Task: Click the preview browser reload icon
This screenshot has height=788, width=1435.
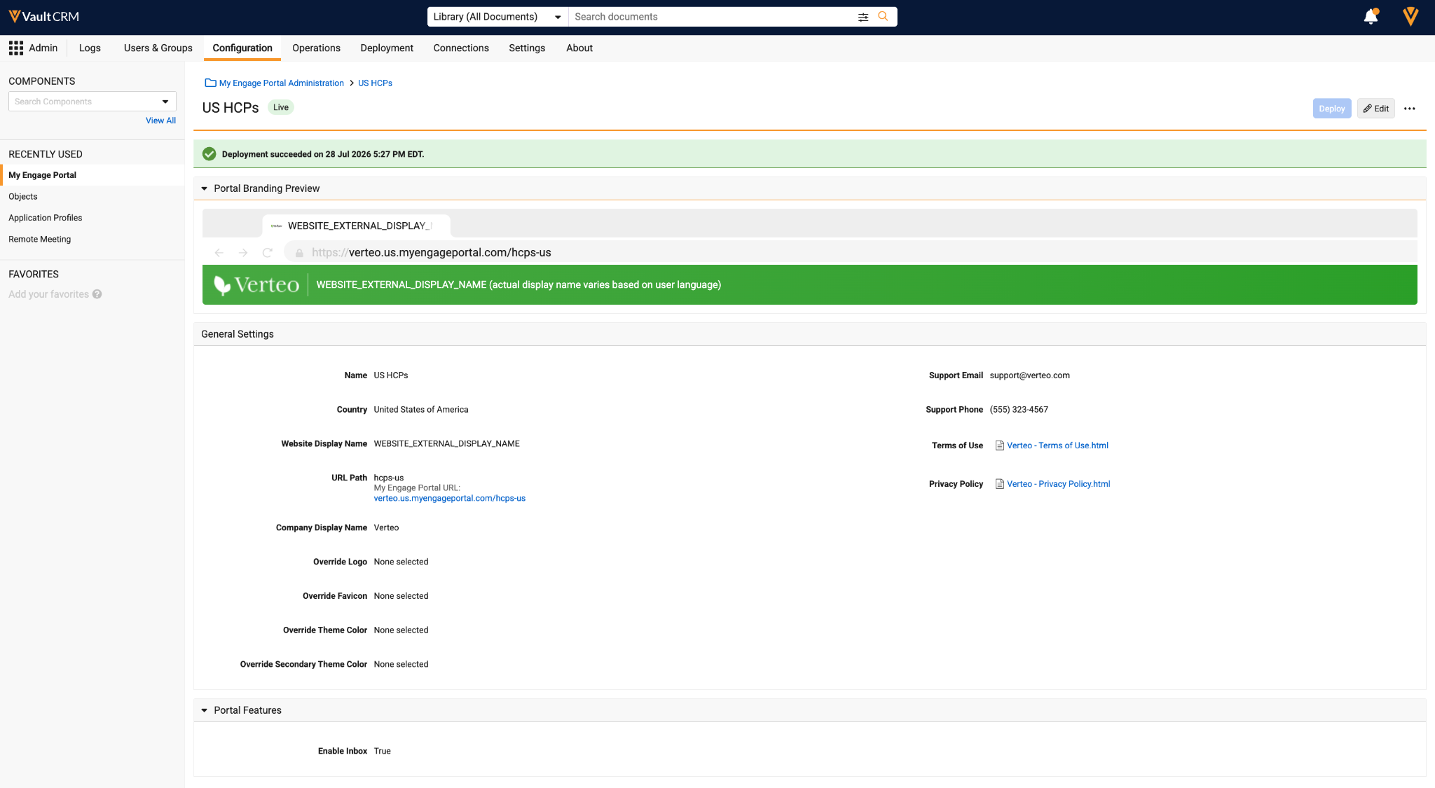Action: tap(267, 252)
